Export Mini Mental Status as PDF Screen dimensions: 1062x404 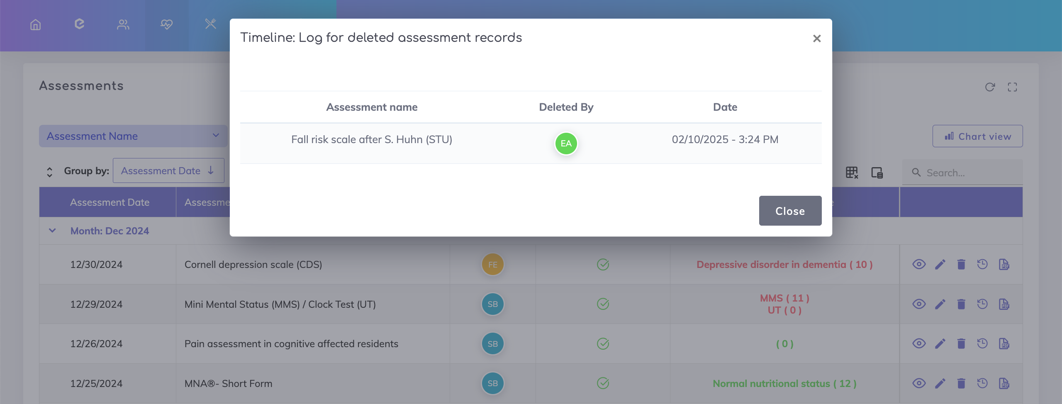tap(1004, 304)
